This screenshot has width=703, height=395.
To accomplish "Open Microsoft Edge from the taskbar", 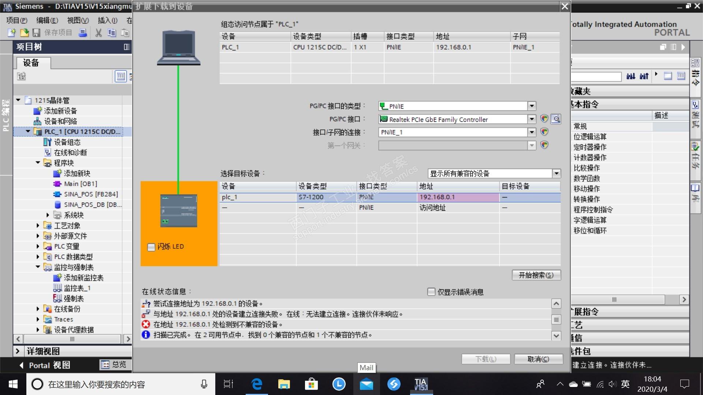I will [x=257, y=384].
